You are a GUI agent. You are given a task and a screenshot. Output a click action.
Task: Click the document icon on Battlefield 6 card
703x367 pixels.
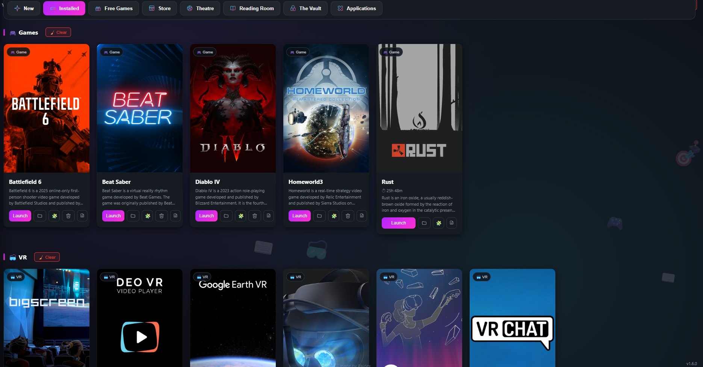[x=82, y=216]
